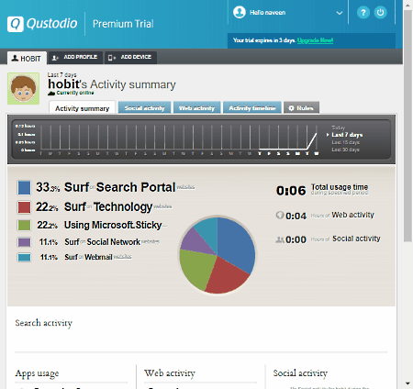Select Last 15 days range option
This screenshot has width=413, height=389.
click(346, 142)
